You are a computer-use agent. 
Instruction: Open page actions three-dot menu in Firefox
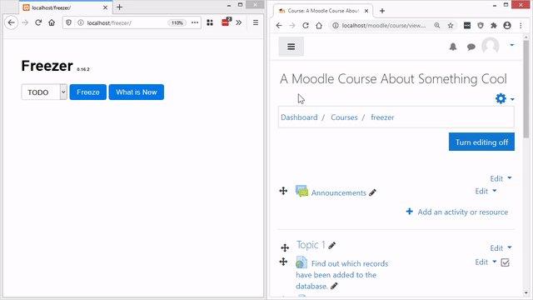click(195, 22)
